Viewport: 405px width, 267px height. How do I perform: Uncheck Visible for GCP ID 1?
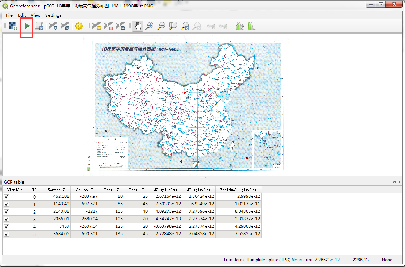tap(6, 204)
